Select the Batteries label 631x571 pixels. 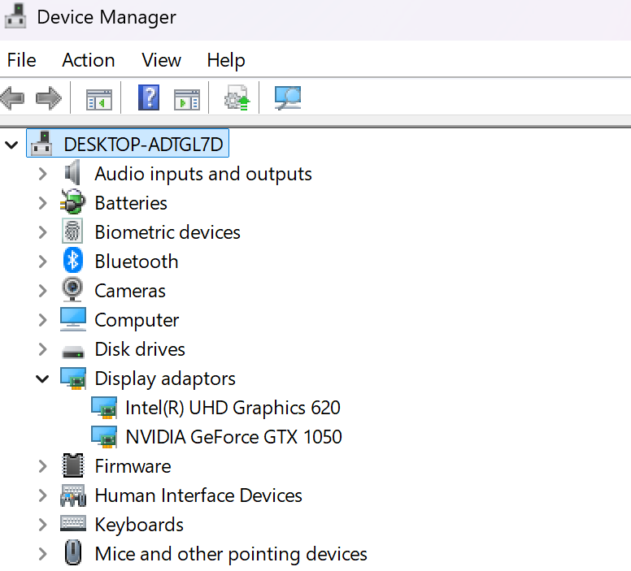click(131, 203)
